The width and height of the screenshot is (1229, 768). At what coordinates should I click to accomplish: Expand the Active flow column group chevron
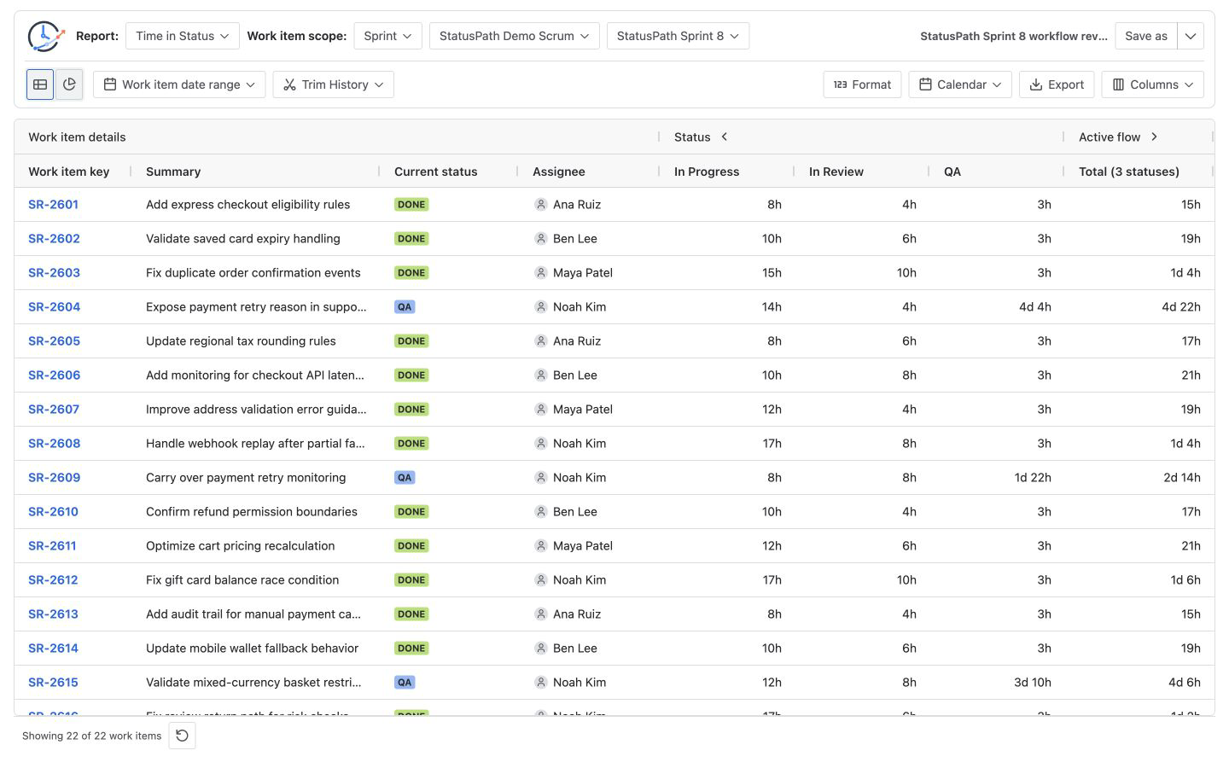1154,137
